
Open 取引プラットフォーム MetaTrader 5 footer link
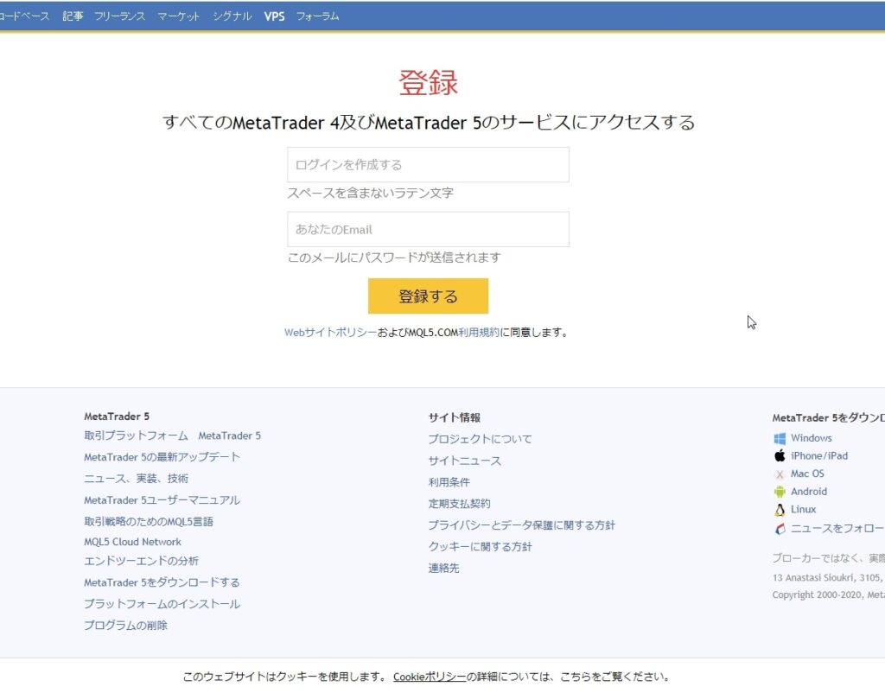172,436
